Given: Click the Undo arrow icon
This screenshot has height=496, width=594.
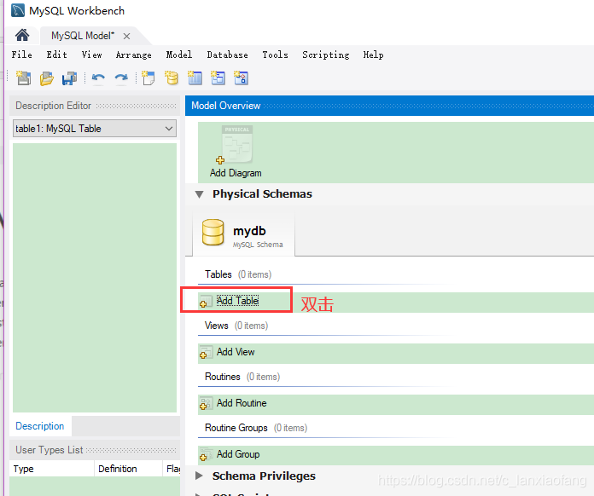Looking at the screenshot, I should point(98,78).
